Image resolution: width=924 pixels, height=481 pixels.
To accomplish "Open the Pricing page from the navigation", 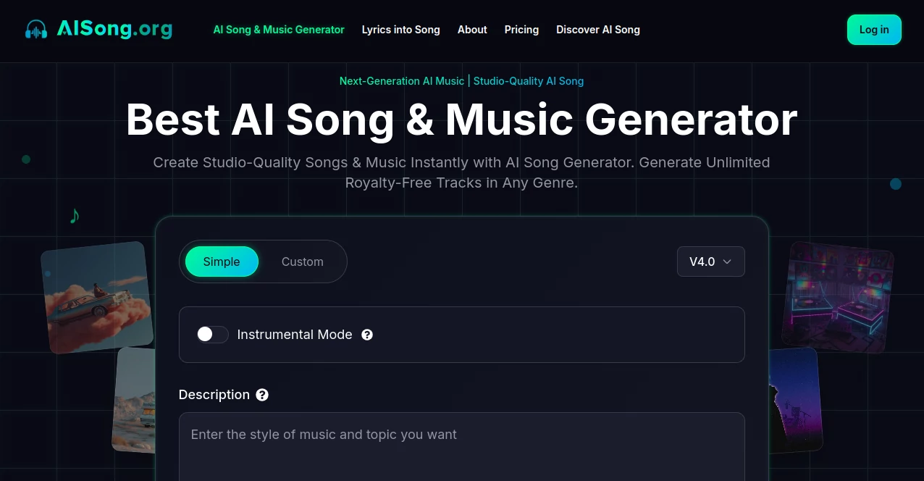I will coord(521,30).
